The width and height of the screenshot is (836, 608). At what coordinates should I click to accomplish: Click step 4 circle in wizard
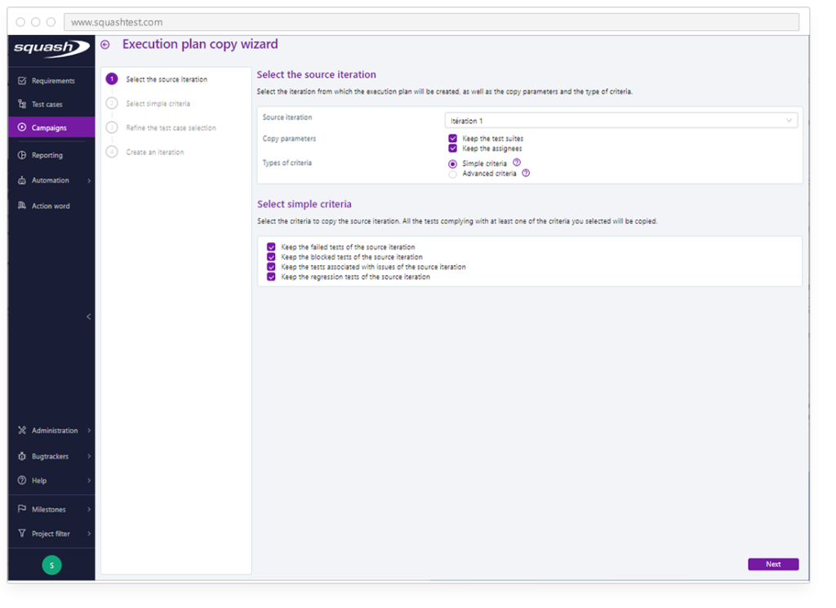tap(112, 152)
